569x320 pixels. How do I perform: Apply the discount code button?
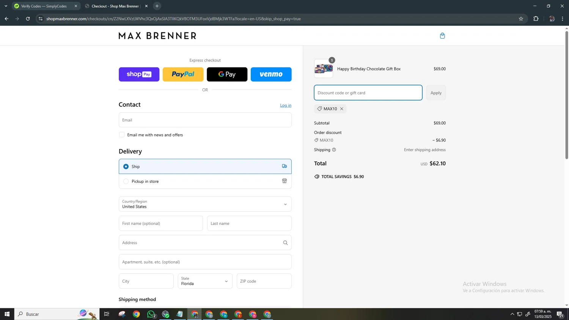(436, 93)
